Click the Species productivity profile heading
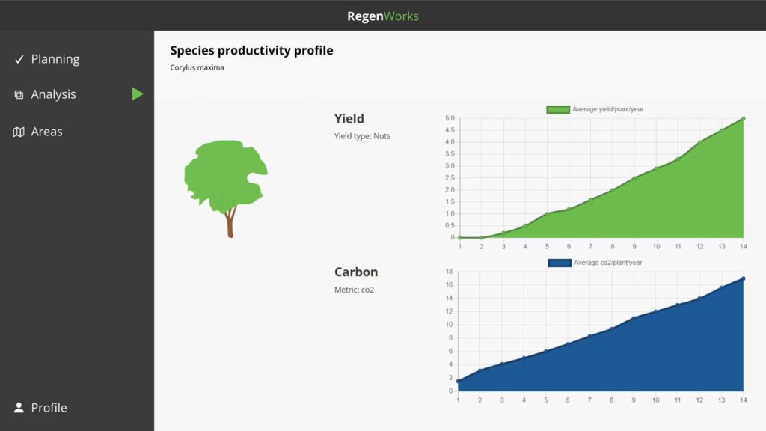The image size is (766, 431). (x=251, y=50)
